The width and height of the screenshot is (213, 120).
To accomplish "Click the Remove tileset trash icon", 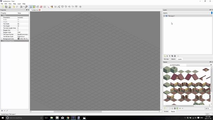I will pyautogui.click(x=175, y=108).
